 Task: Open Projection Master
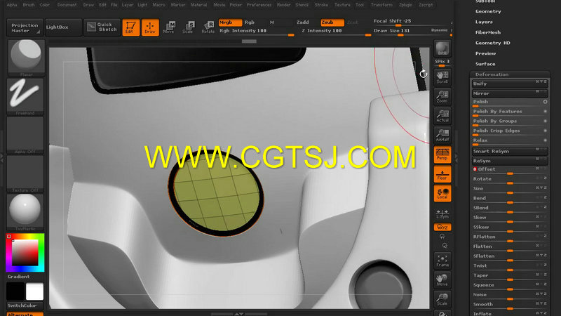(25, 27)
